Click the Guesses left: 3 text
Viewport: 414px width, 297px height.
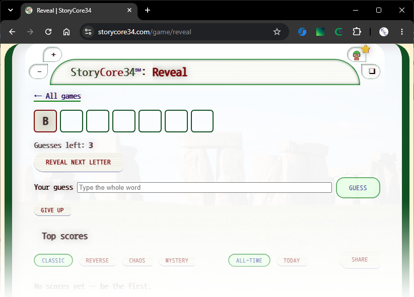point(63,145)
